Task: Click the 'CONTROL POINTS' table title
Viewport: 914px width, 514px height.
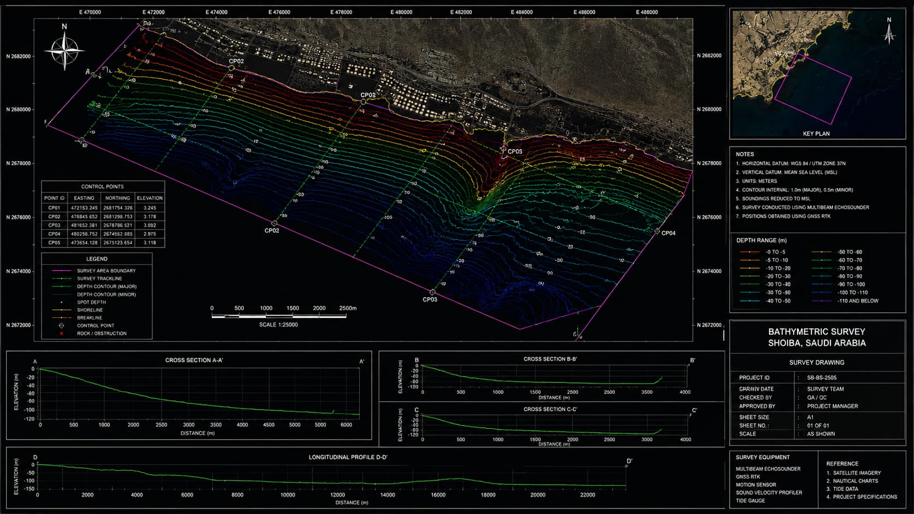Action: [102, 187]
